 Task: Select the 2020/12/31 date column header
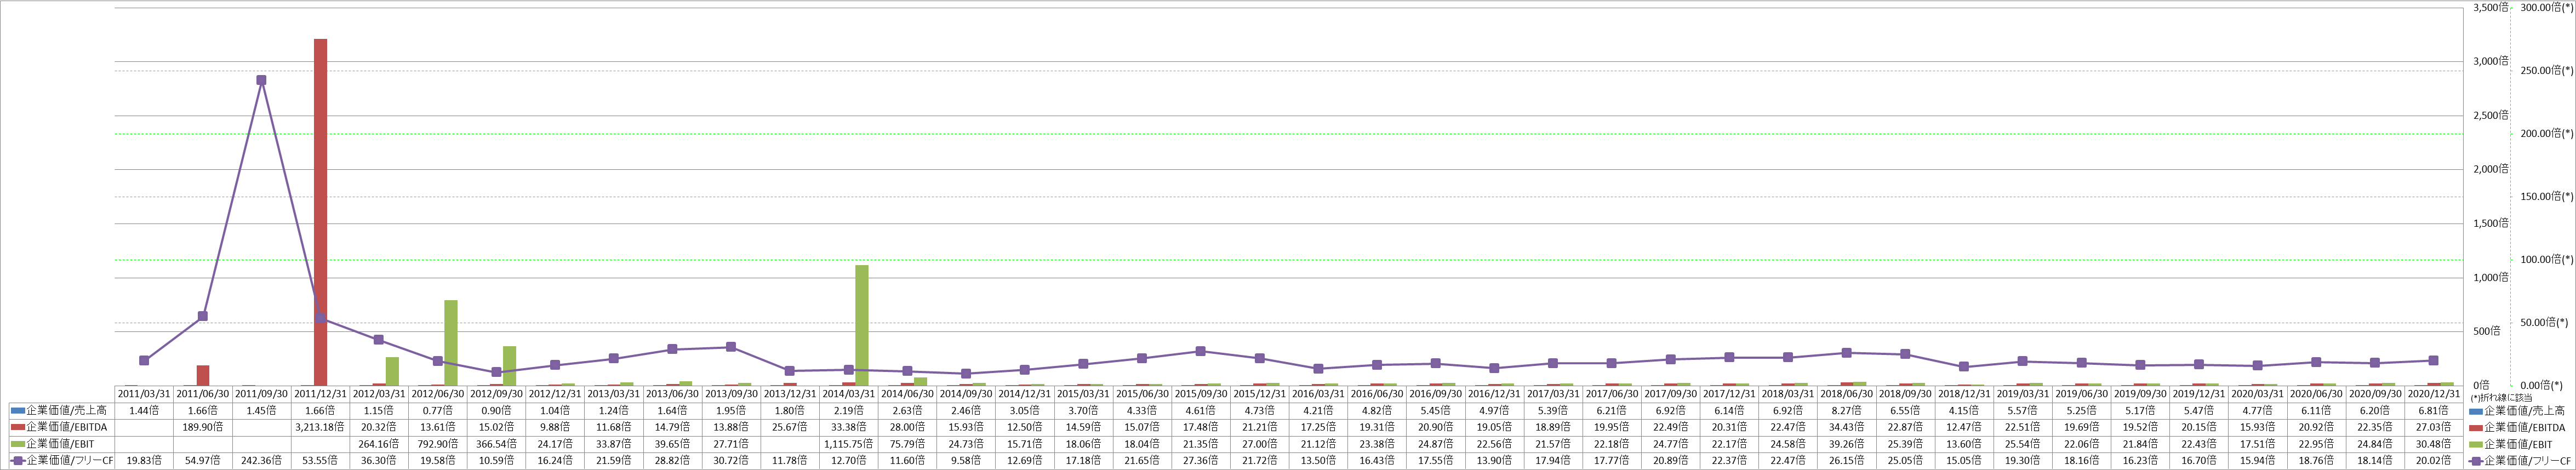(2433, 394)
